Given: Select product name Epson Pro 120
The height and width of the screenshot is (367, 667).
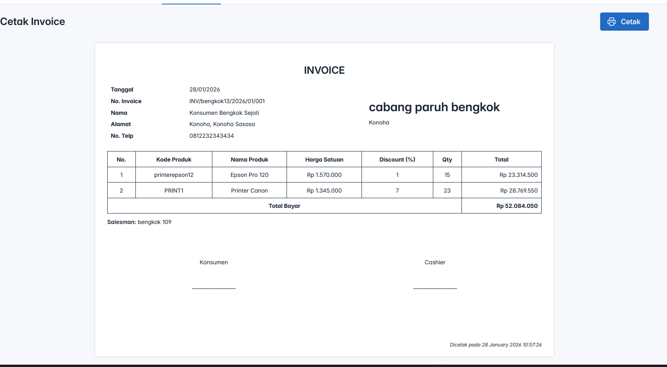Looking at the screenshot, I should (249, 175).
